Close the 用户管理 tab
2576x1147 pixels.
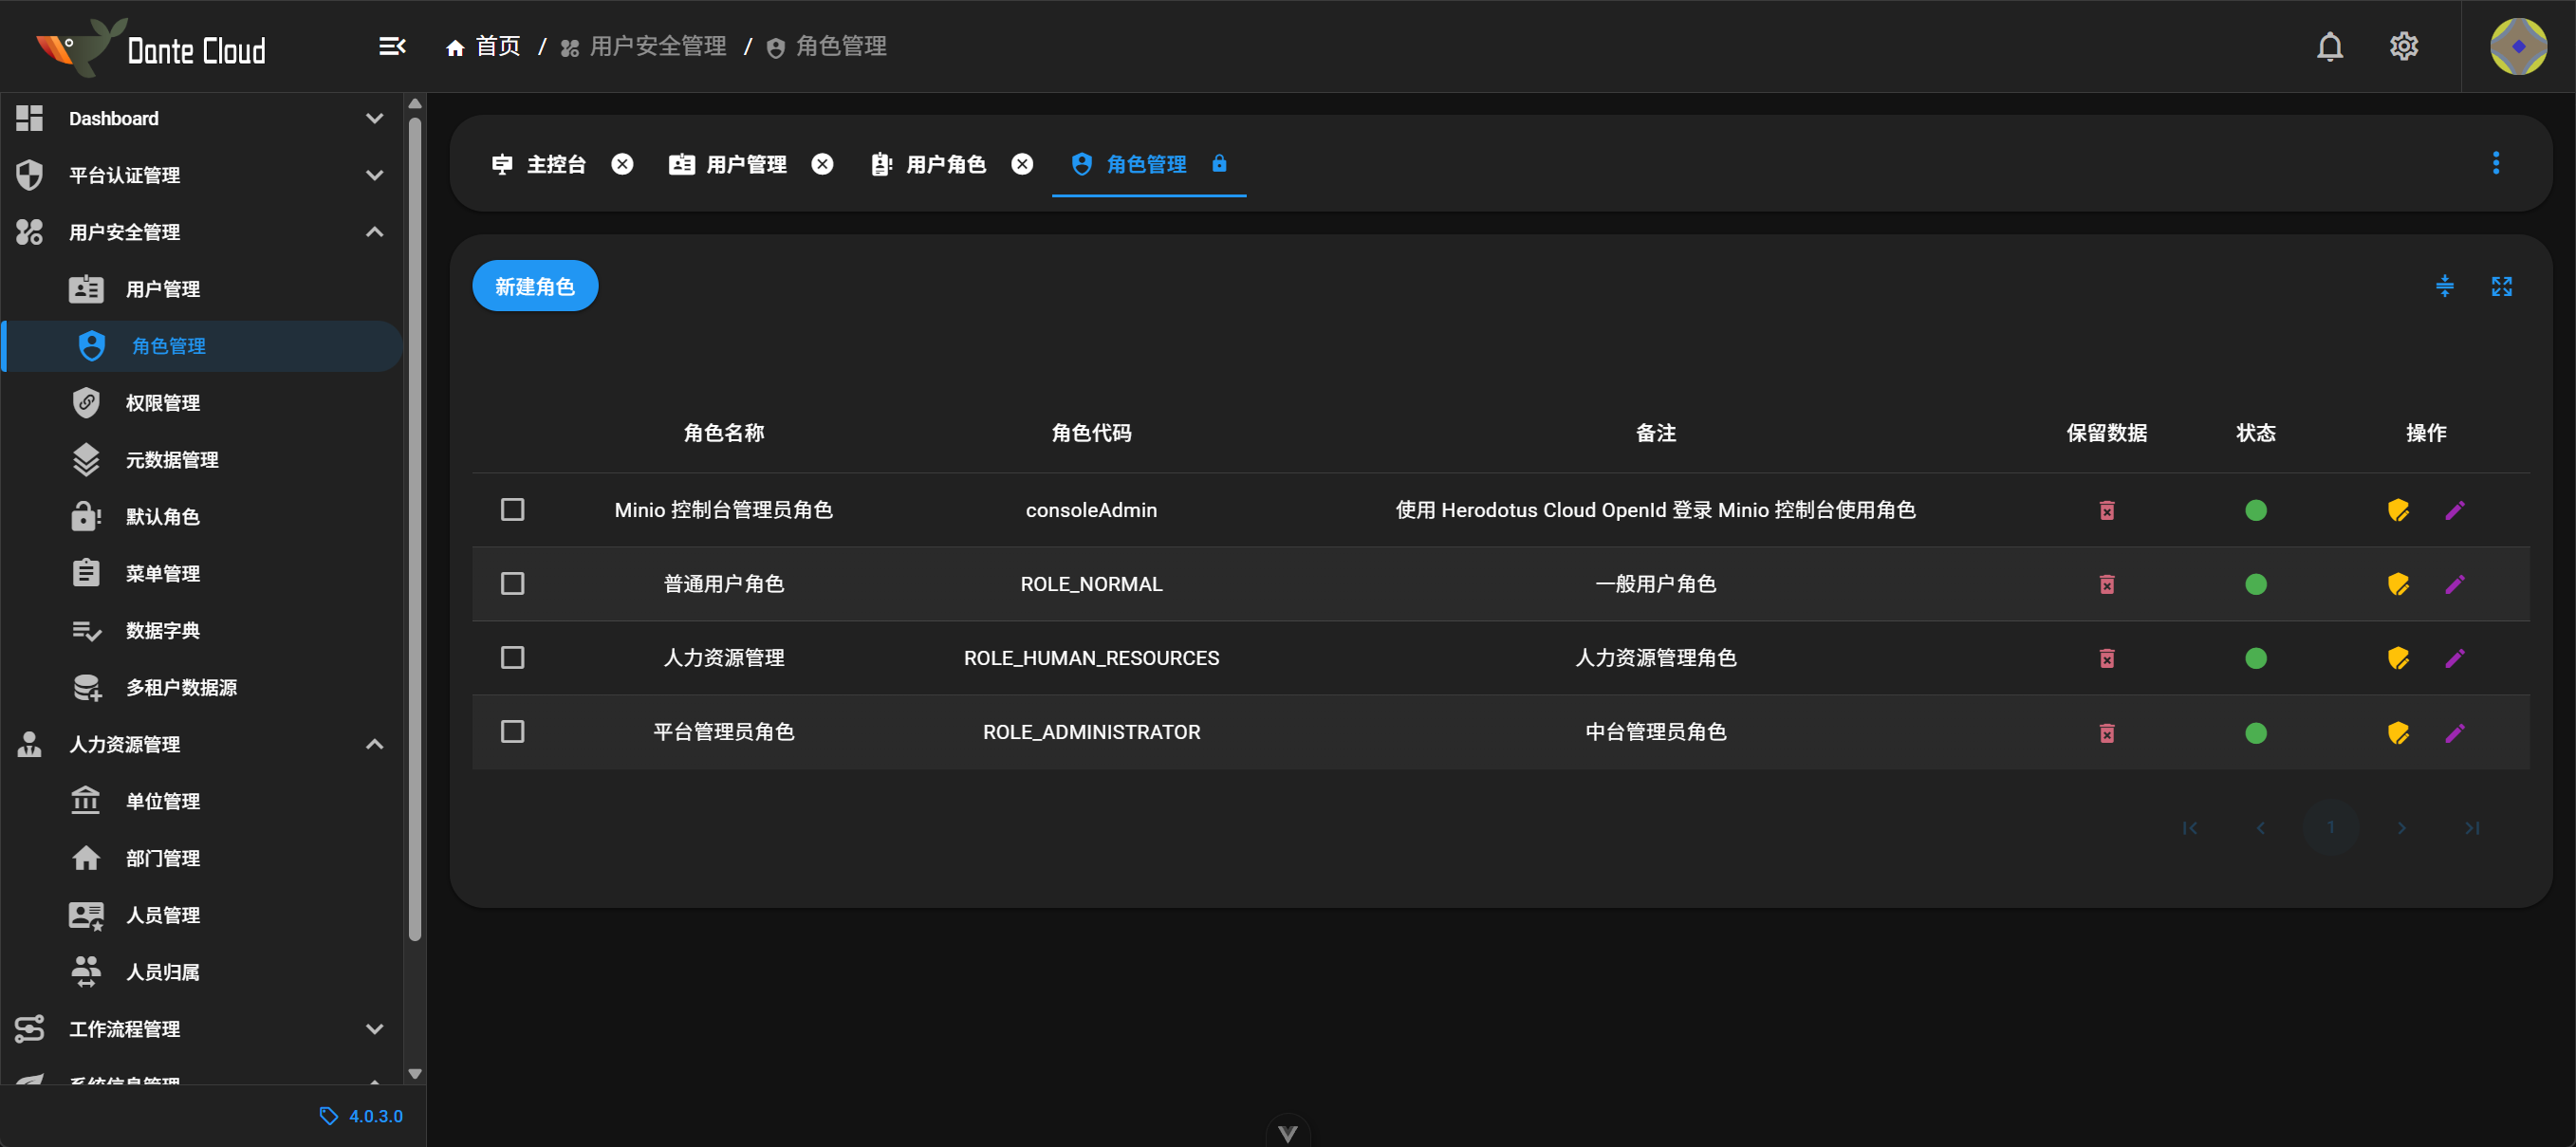coord(822,164)
